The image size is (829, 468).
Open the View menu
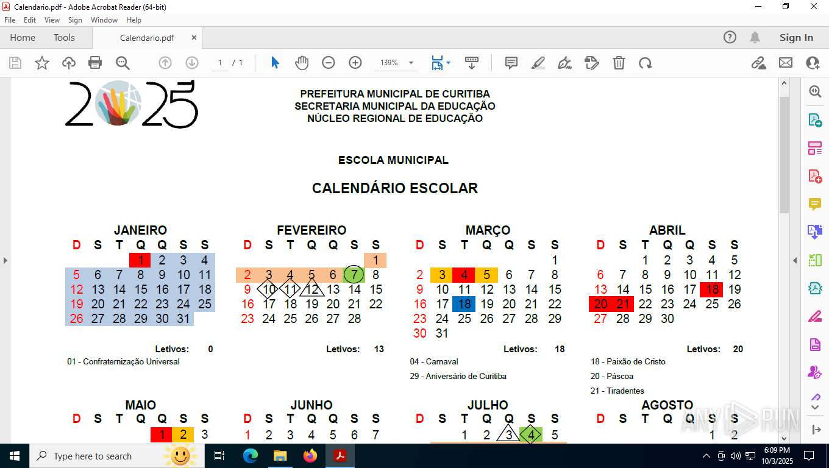pyautogui.click(x=52, y=20)
